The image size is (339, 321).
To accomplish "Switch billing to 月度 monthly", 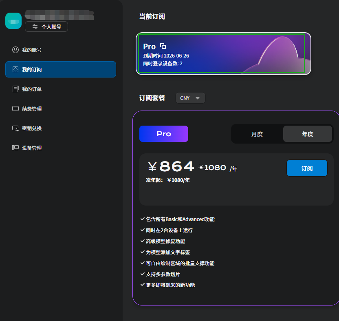I will pos(257,134).
